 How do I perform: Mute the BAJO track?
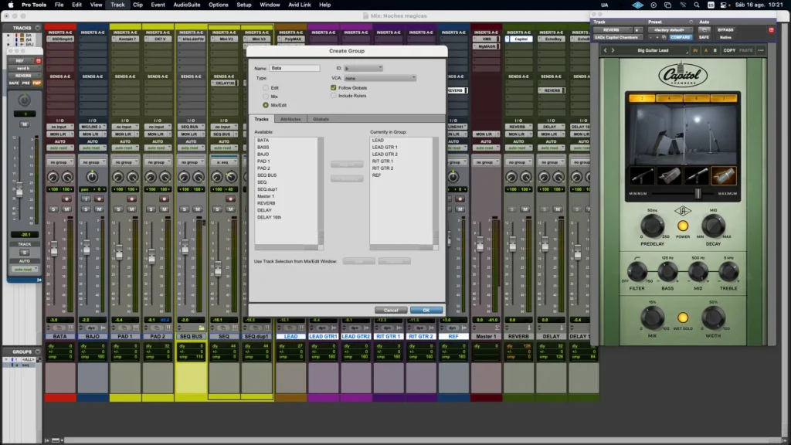point(100,209)
